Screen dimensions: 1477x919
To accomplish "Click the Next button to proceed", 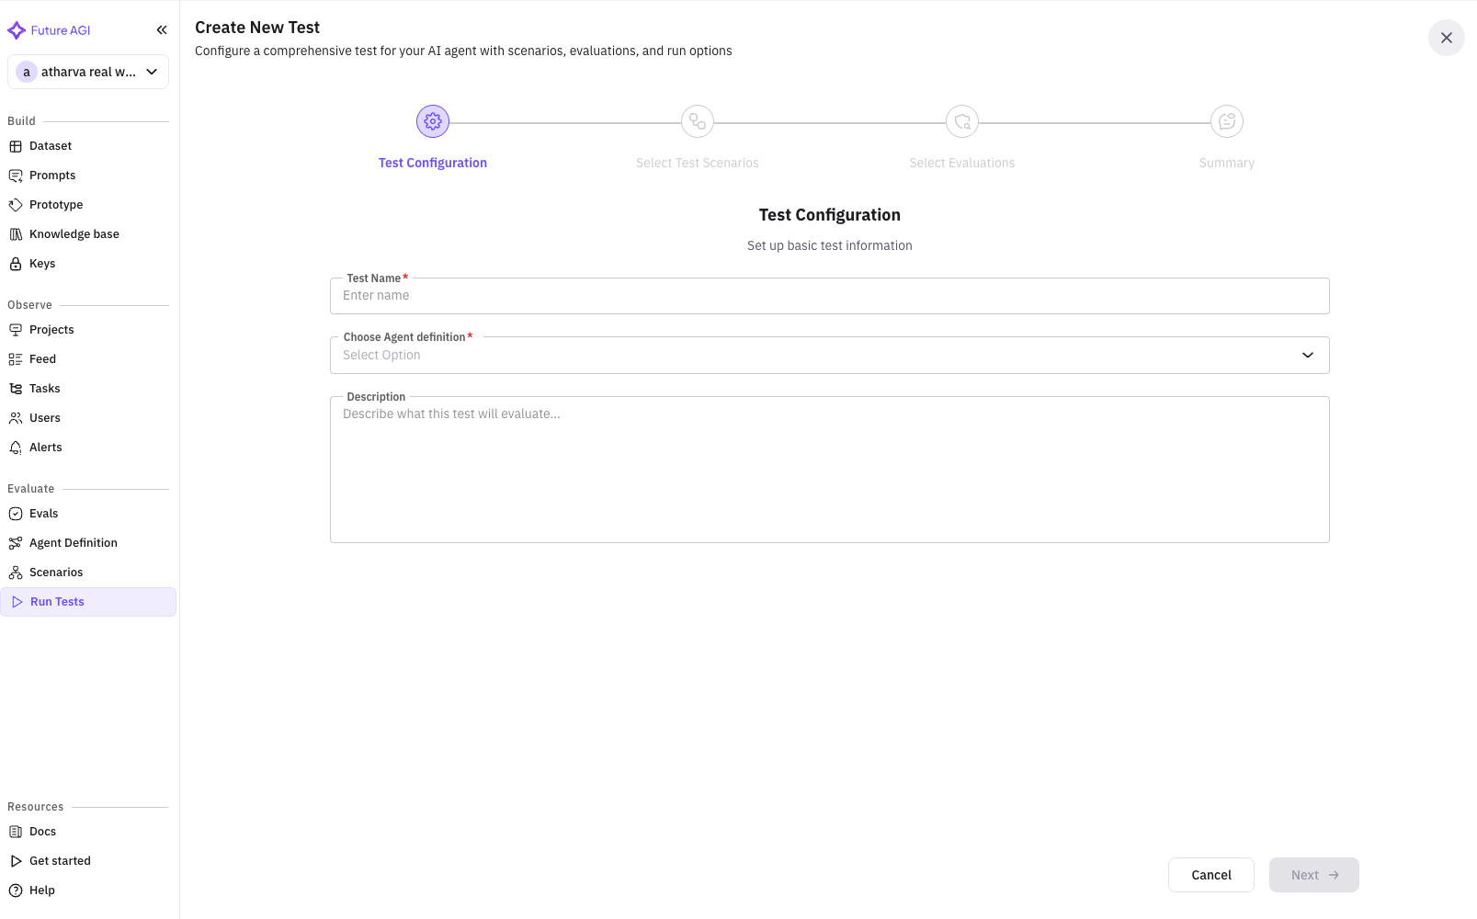I will click(x=1313, y=874).
